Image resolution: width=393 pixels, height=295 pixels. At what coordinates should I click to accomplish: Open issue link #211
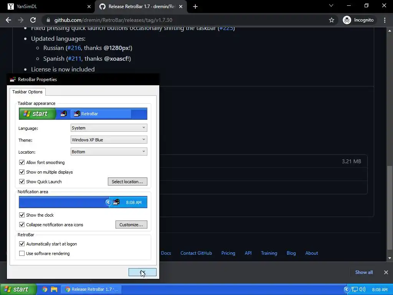74,59
